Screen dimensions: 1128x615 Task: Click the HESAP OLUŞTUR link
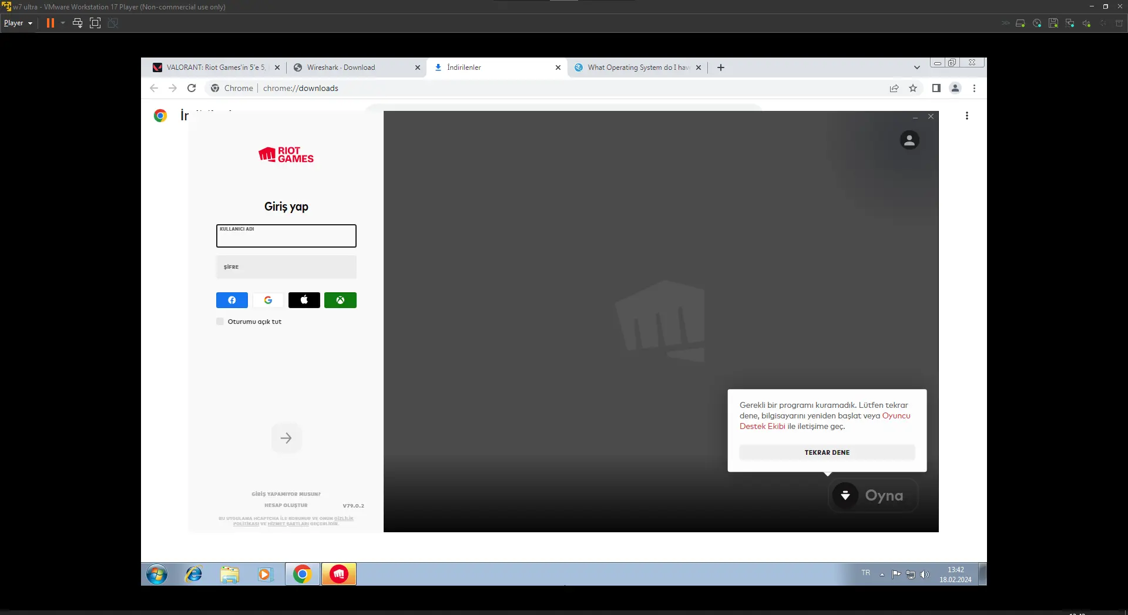click(x=286, y=505)
